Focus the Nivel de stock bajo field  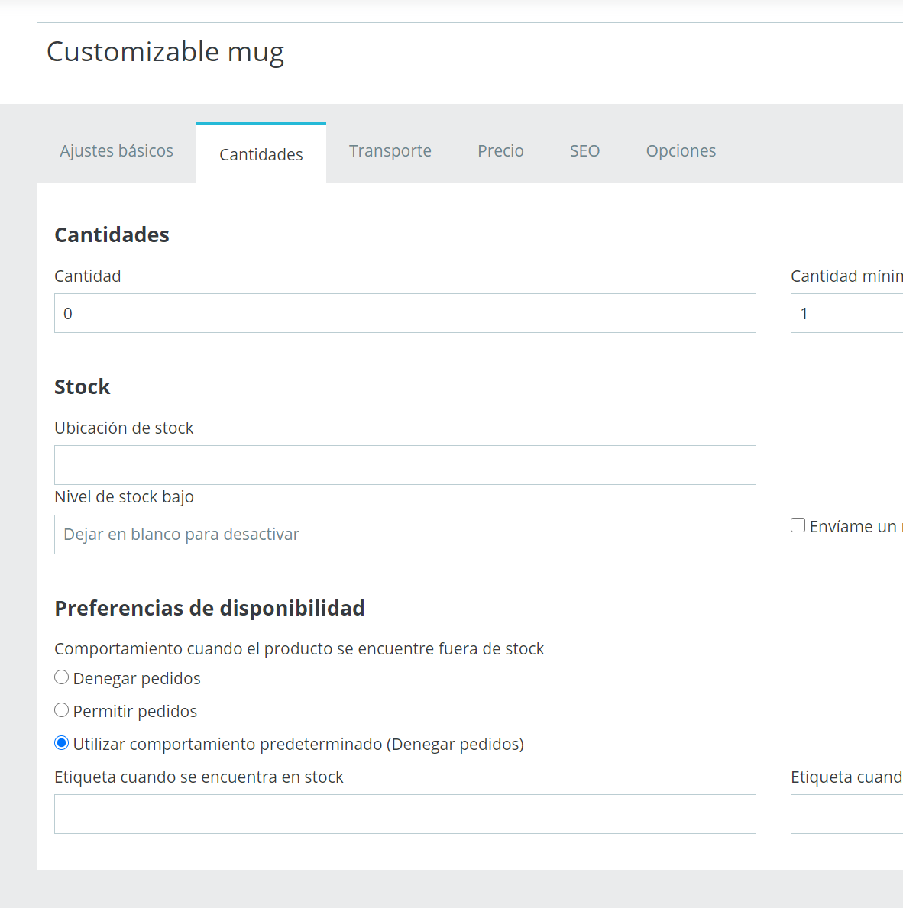pyautogui.click(x=405, y=535)
